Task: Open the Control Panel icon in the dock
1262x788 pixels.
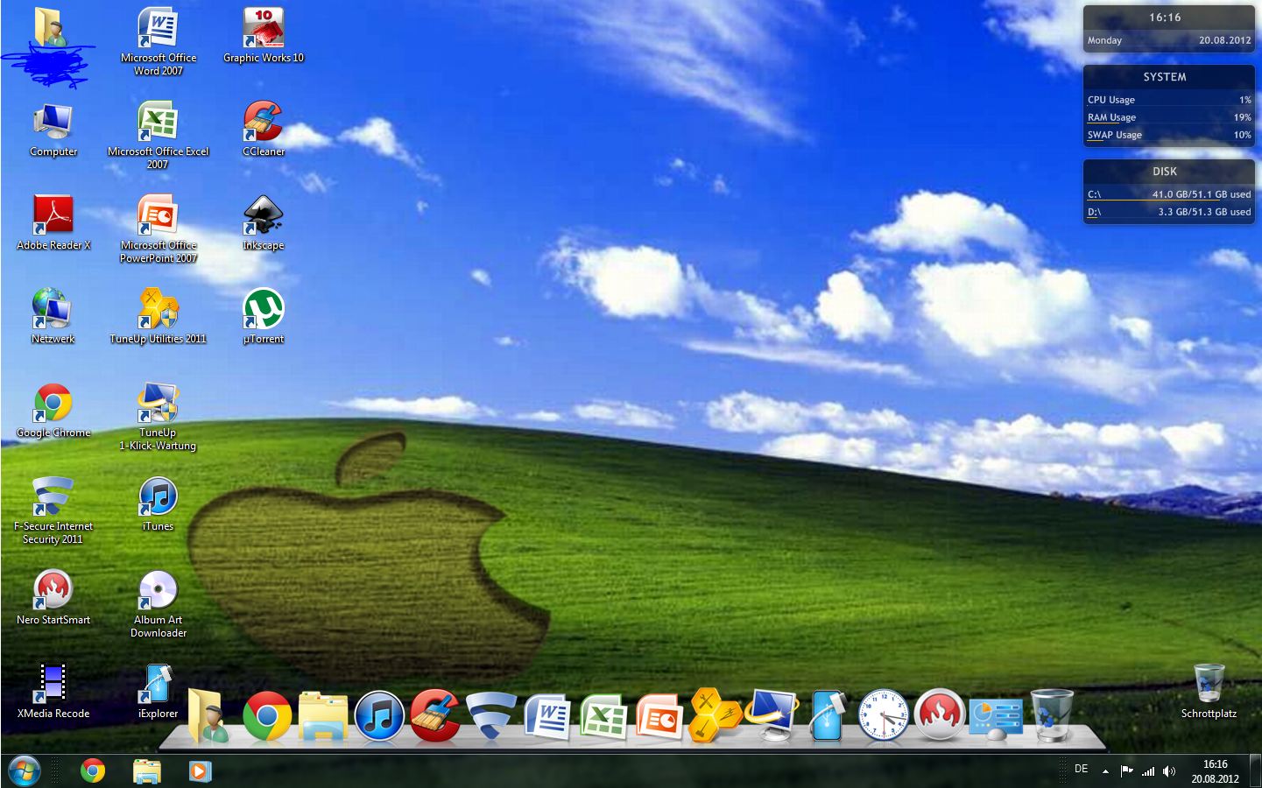Action: click(x=996, y=718)
